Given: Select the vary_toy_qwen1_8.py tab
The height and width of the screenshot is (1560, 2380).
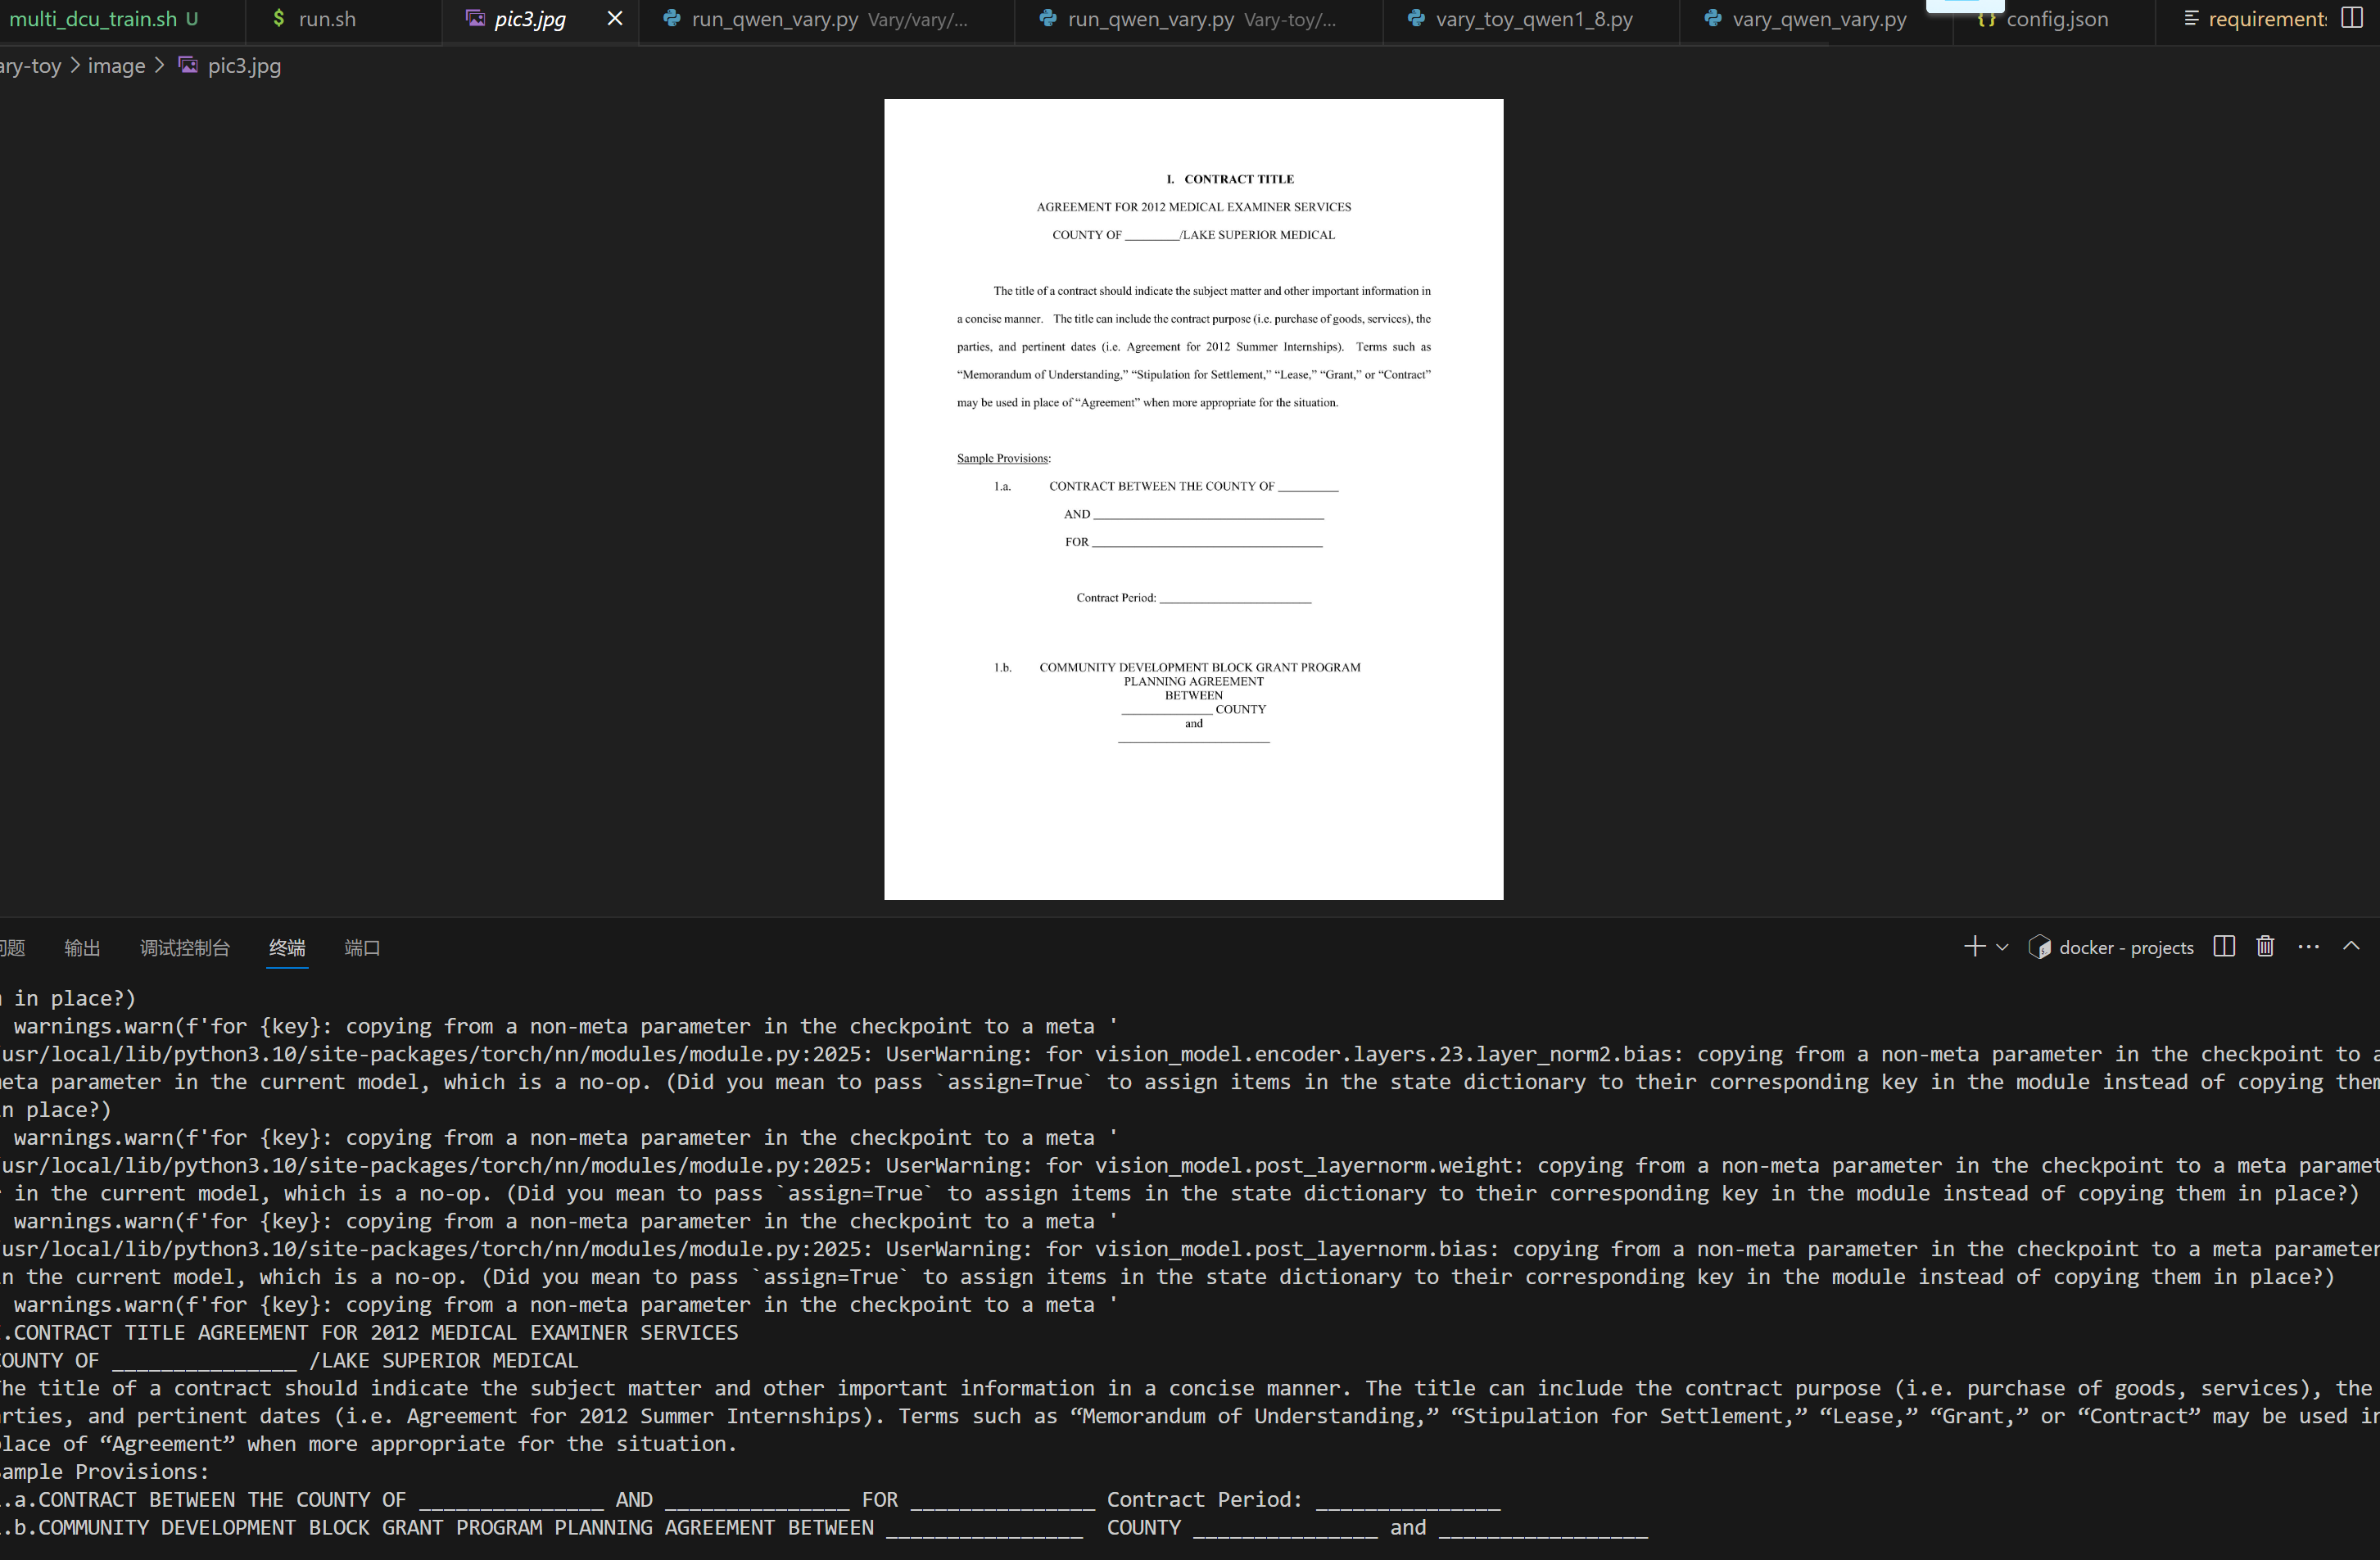Looking at the screenshot, I should [1533, 19].
